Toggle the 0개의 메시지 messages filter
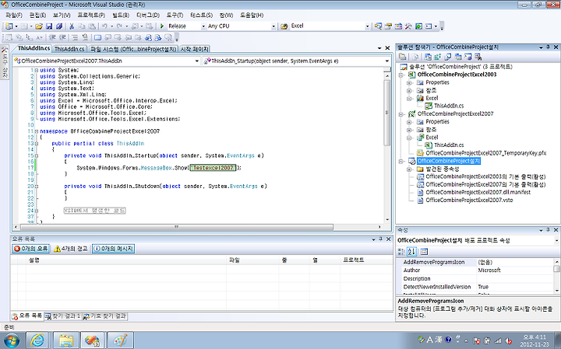The width and height of the screenshot is (561, 349). tap(113, 249)
